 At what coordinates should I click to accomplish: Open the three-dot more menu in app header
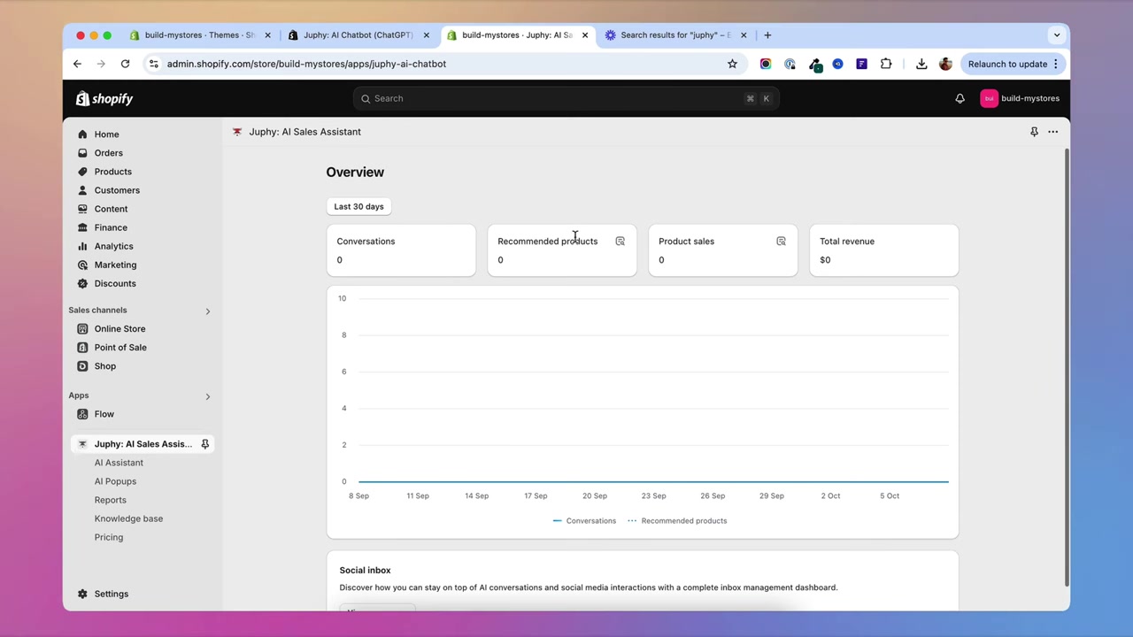coord(1052,132)
